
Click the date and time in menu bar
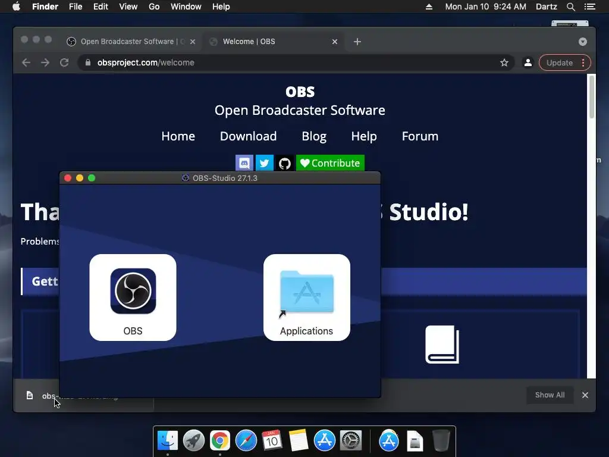485,7
